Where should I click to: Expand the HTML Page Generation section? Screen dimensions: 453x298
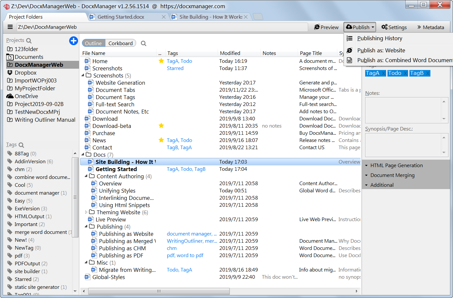[366, 166]
